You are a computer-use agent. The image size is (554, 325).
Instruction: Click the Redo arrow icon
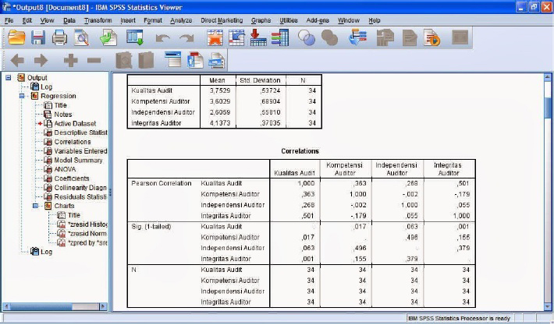pos(186,37)
